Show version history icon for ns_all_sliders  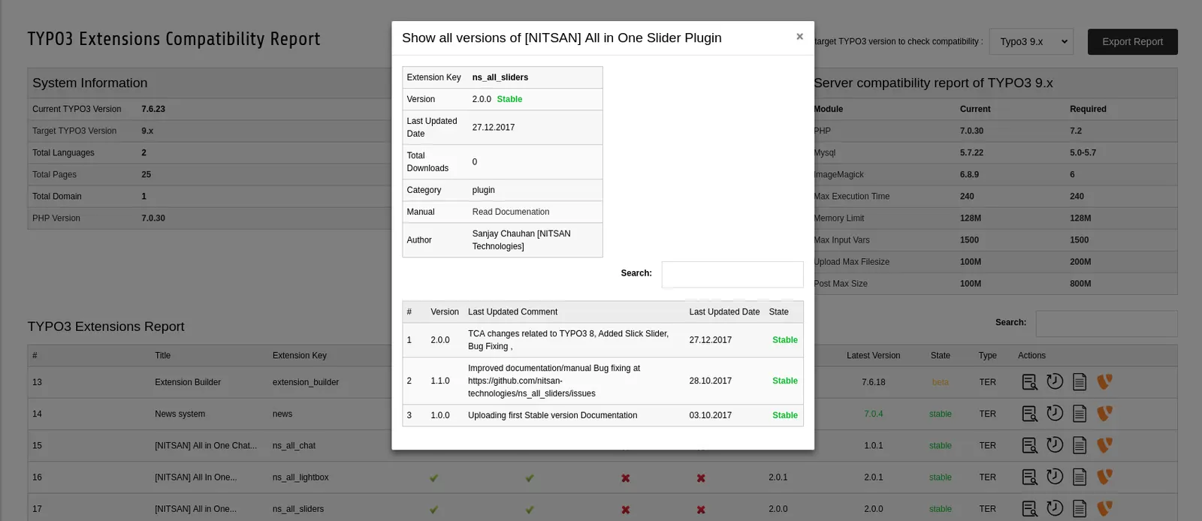pos(1055,507)
